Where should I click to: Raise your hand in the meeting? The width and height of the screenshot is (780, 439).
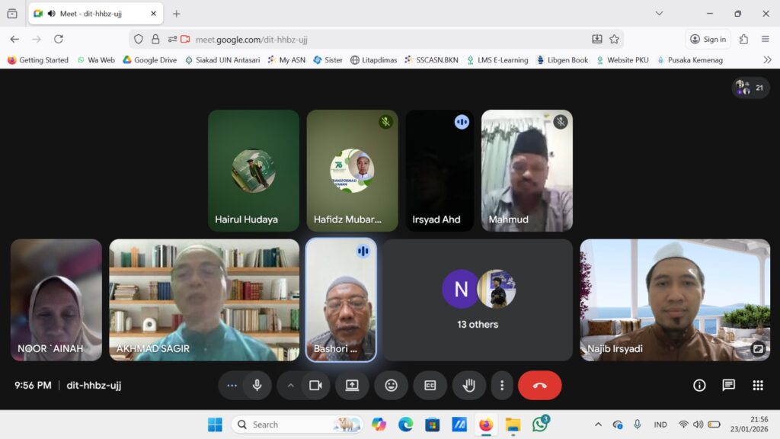pos(468,385)
